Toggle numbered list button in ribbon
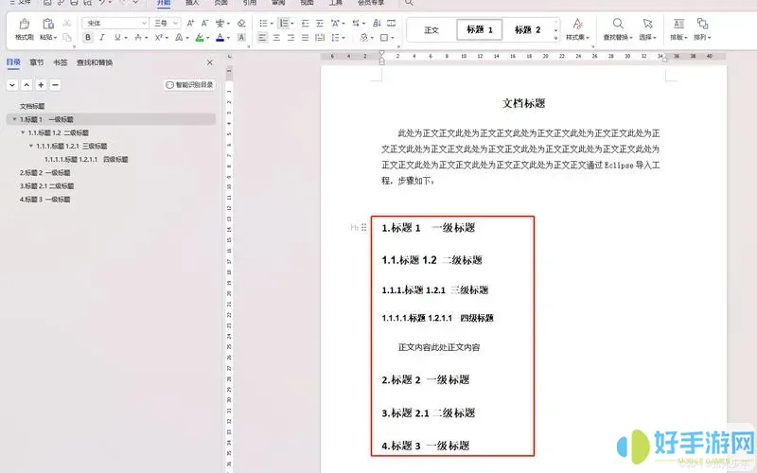 (x=284, y=23)
